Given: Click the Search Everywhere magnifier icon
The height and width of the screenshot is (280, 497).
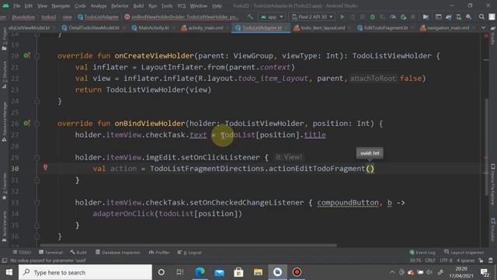Looking at the screenshot, I should coord(481,16).
